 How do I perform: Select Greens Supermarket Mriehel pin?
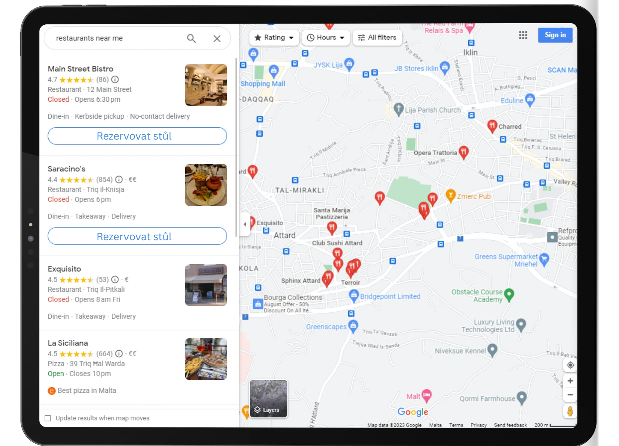point(544,259)
